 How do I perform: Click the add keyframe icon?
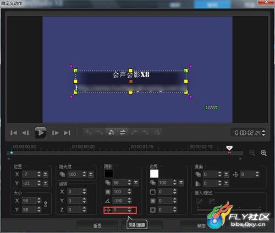click(89, 132)
